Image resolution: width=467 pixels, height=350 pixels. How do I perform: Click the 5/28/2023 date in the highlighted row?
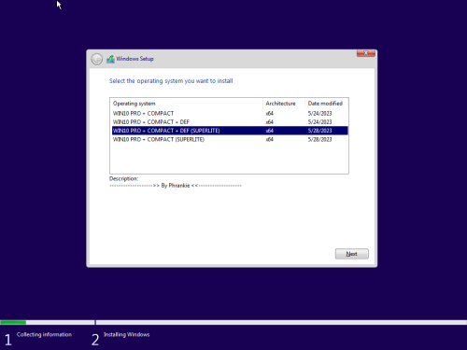pos(319,131)
